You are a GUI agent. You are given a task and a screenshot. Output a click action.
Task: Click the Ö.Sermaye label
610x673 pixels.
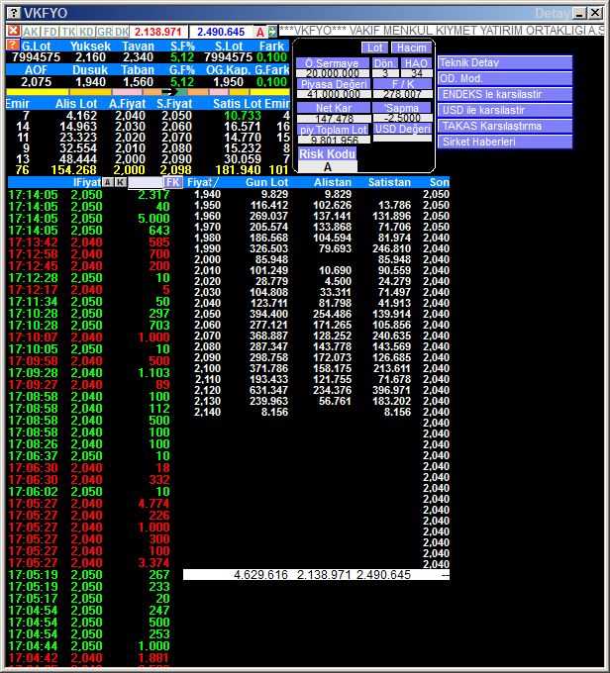pyautogui.click(x=333, y=63)
